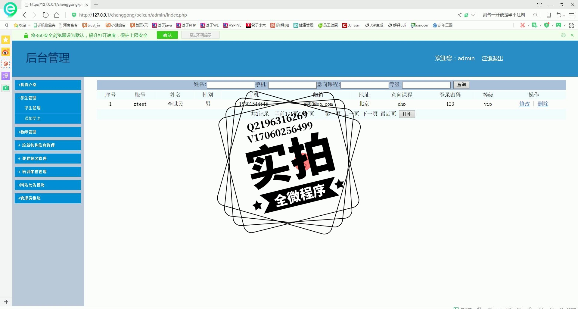Click the sidebar yellow star favorites icon
The width and height of the screenshot is (578, 309).
coord(6,40)
